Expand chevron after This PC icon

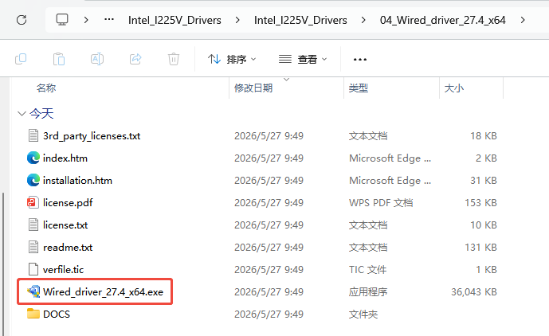coord(86,20)
